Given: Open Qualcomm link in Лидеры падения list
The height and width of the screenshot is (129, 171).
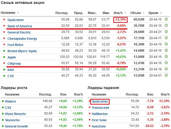Looking at the screenshot, I should [x=100, y=101].
